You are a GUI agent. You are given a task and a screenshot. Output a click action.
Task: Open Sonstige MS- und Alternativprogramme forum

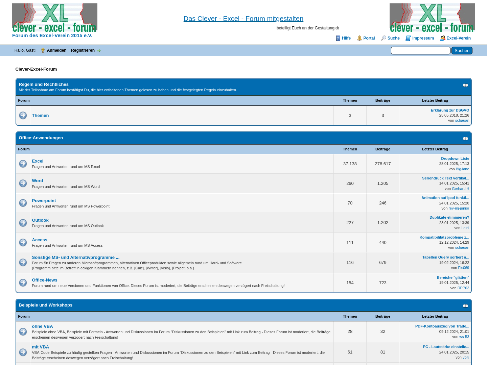tap(76, 257)
